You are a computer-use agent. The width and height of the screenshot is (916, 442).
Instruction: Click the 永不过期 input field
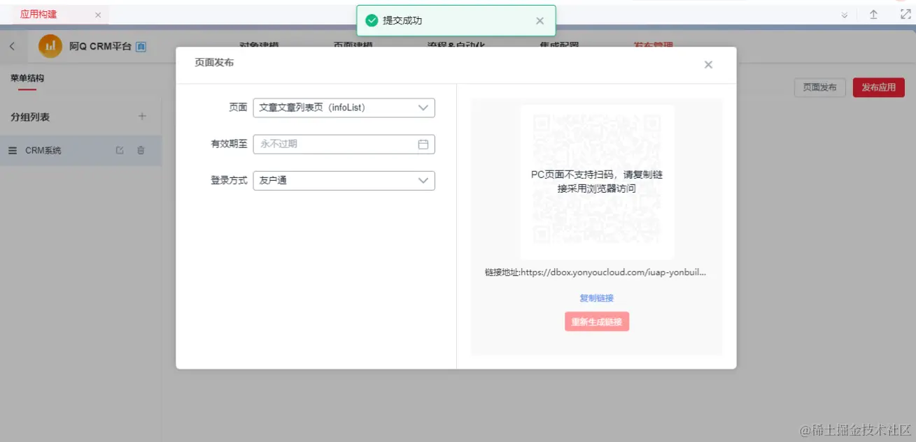336,144
